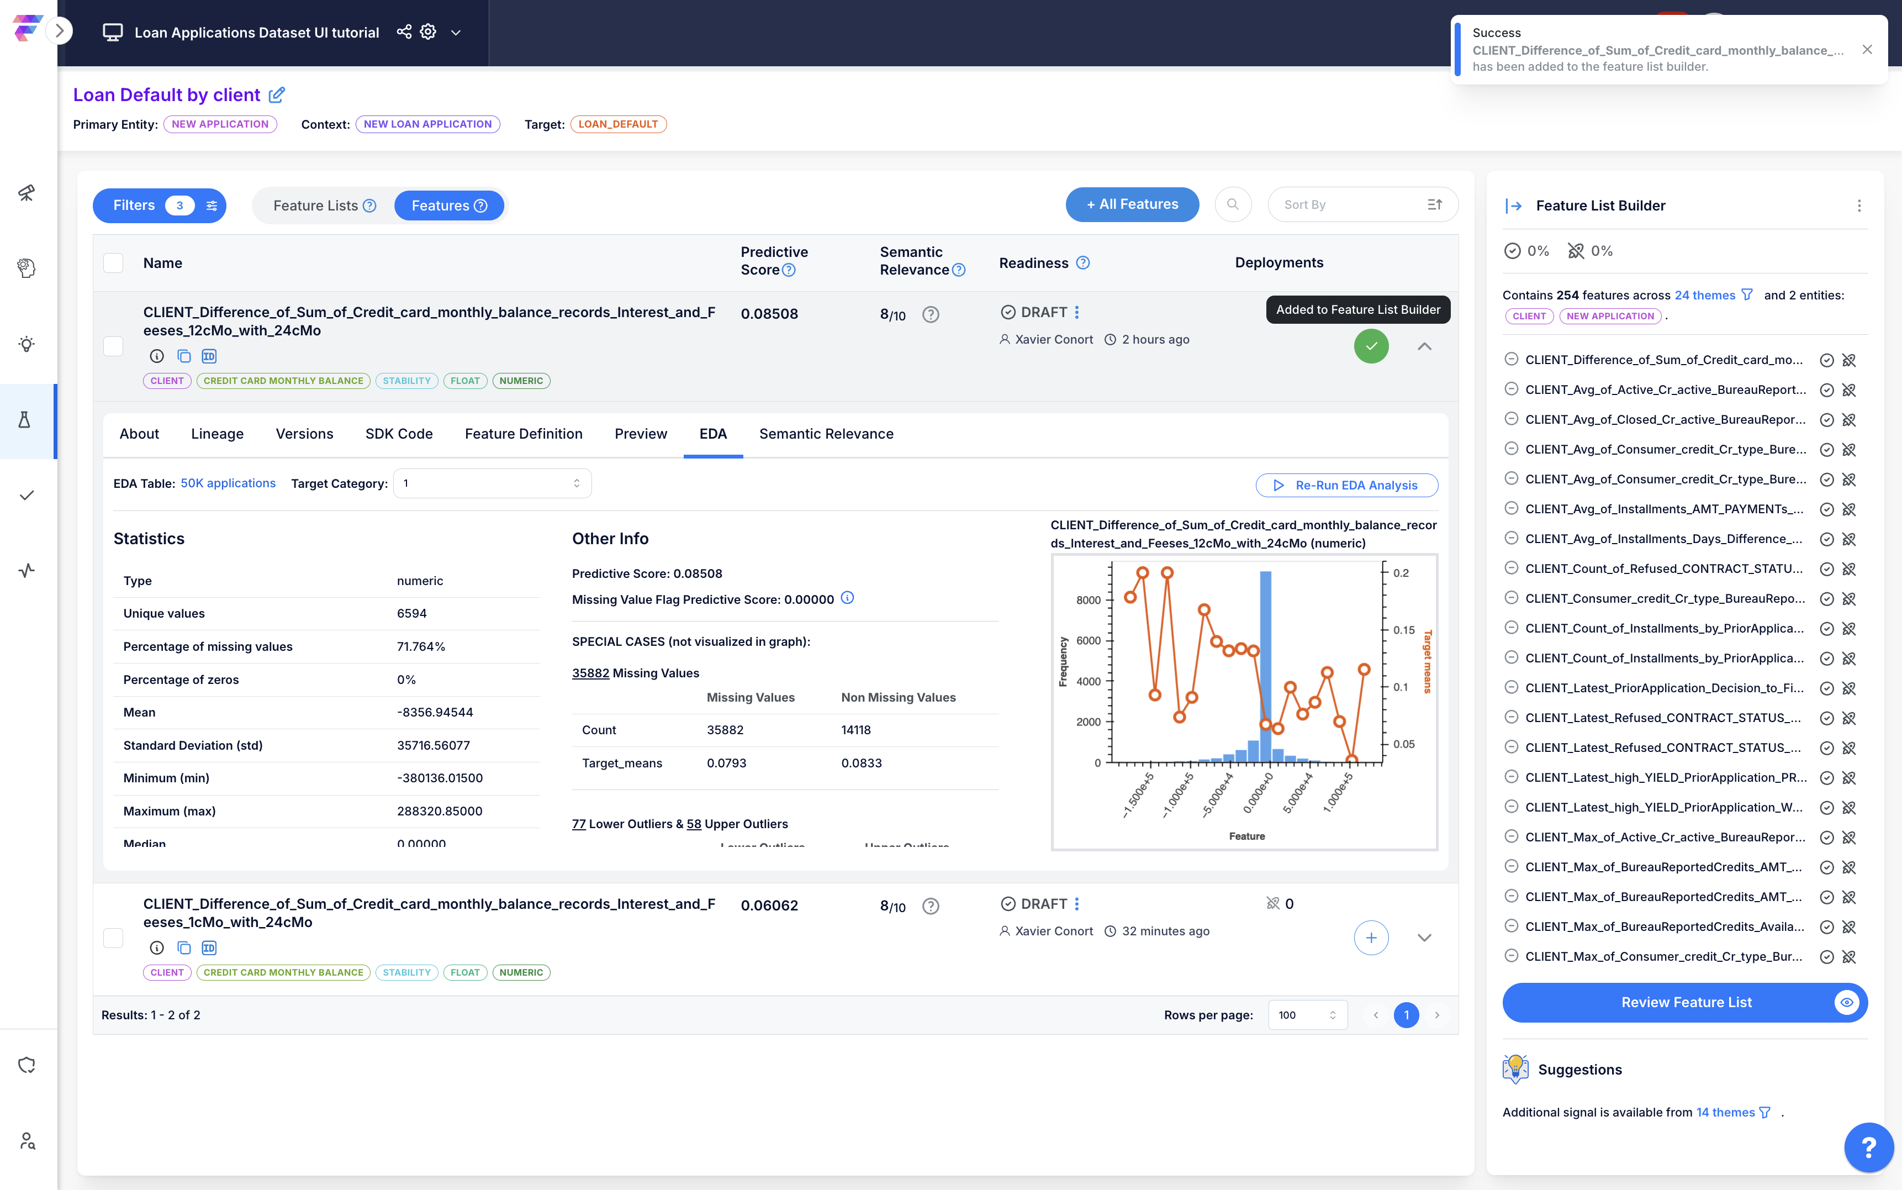1902x1190 pixels.
Task: Click the share icon in the header
Action: 404,31
